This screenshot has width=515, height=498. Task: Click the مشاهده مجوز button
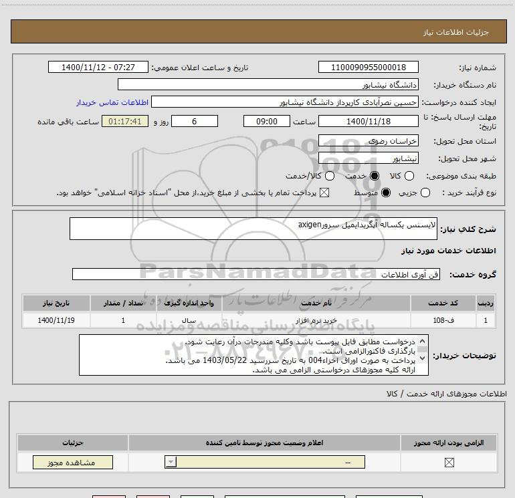coord(73,462)
